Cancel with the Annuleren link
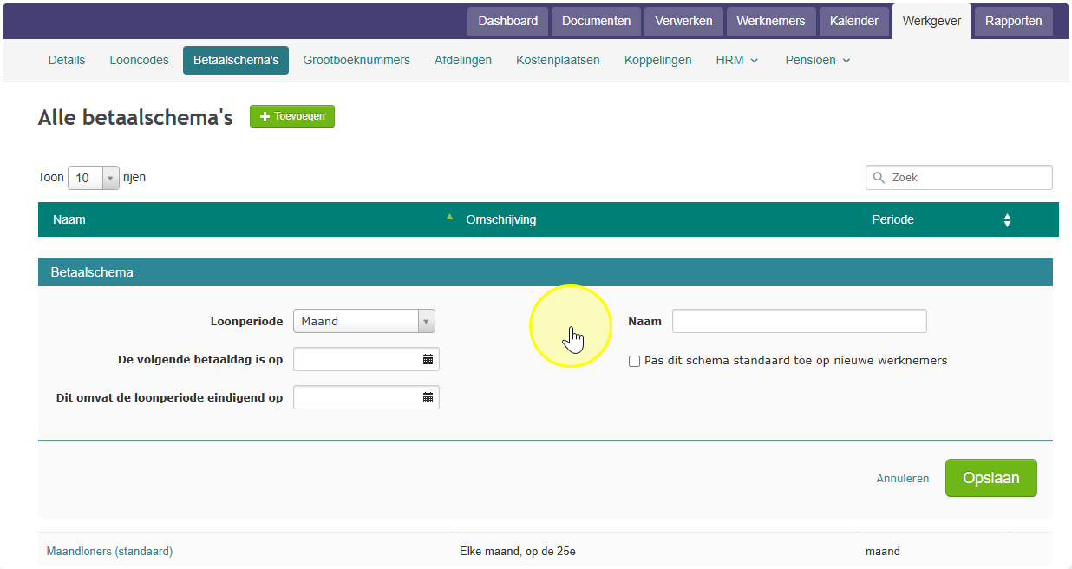Image resolution: width=1072 pixels, height=569 pixels. [903, 479]
